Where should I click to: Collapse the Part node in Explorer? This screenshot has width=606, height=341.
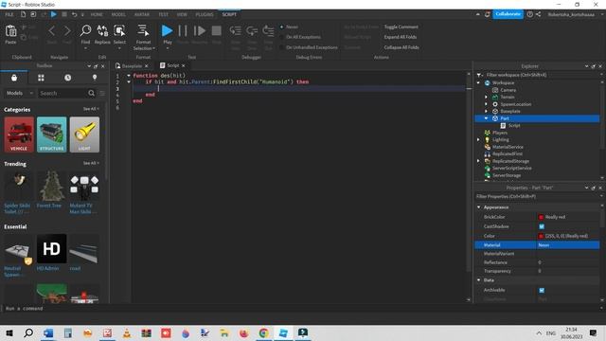coord(486,118)
